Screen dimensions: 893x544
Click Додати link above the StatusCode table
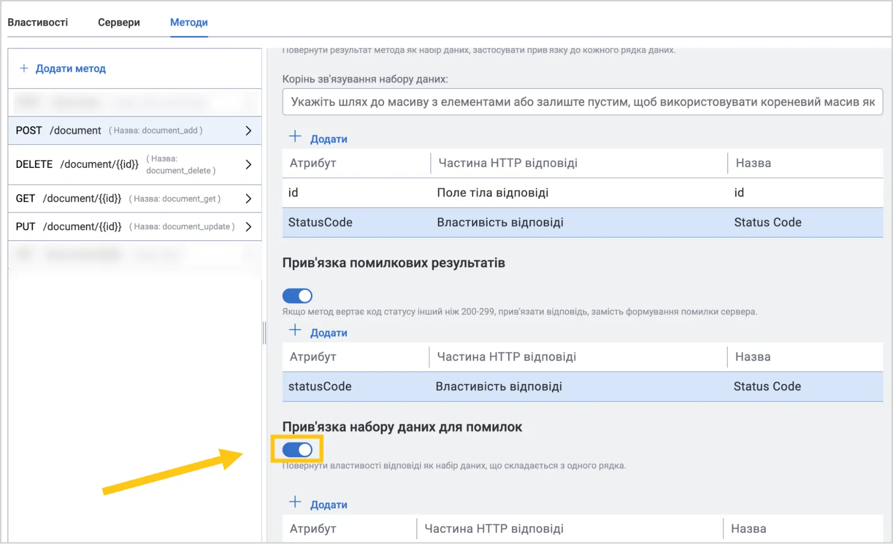pyautogui.click(x=329, y=139)
